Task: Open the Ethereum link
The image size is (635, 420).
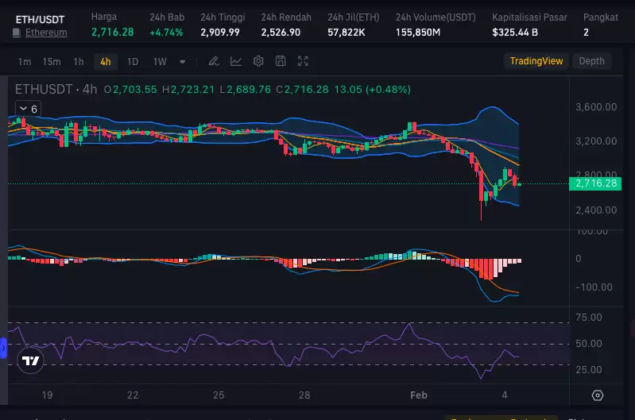Action: pyautogui.click(x=46, y=33)
